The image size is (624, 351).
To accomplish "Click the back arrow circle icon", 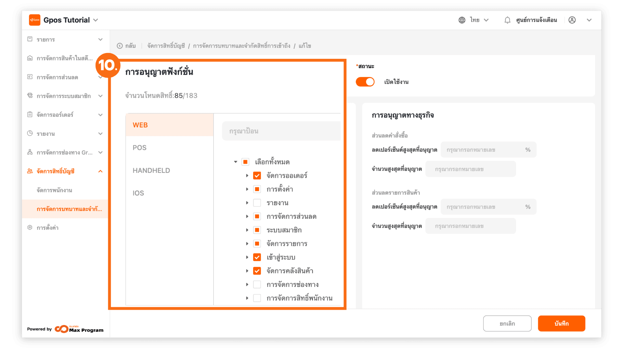I will pos(120,46).
